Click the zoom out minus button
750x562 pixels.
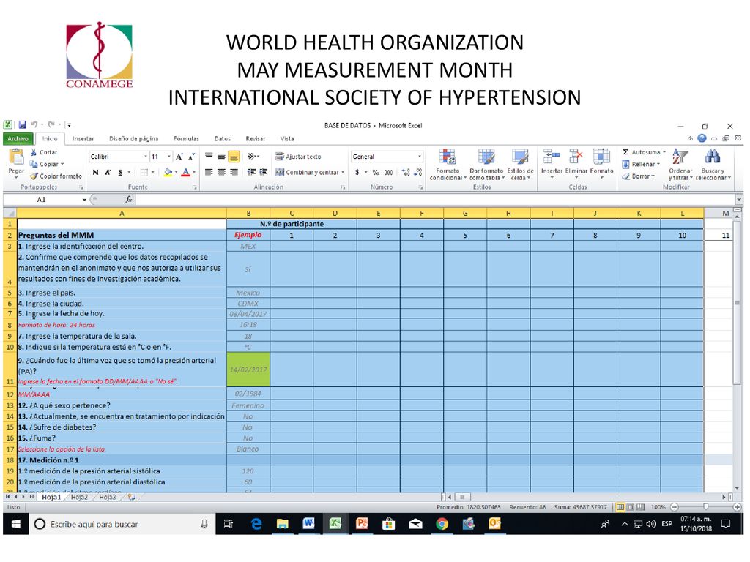pyautogui.click(x=675, y=507)
